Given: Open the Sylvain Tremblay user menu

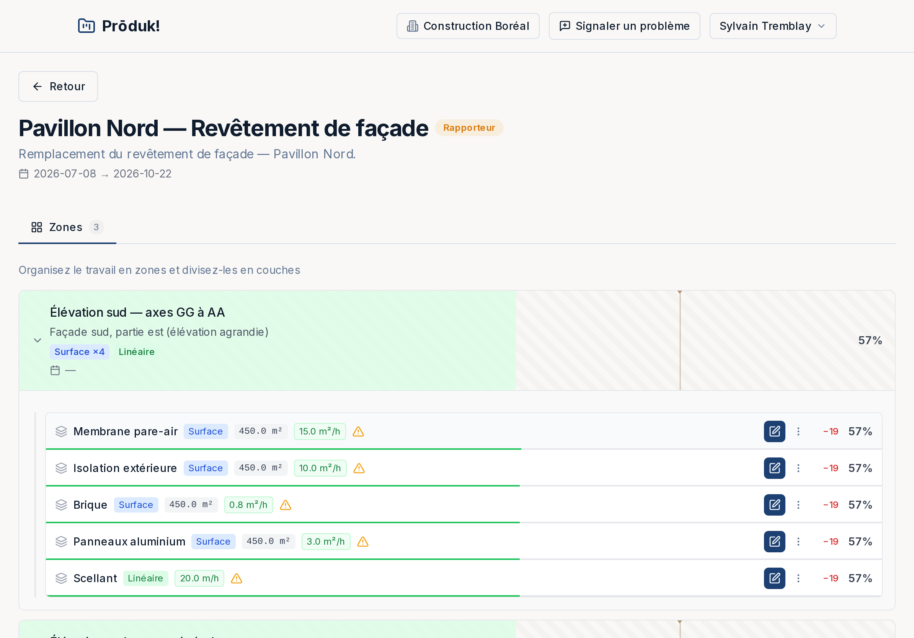Looking at the screenshot, I should point(773,26).
